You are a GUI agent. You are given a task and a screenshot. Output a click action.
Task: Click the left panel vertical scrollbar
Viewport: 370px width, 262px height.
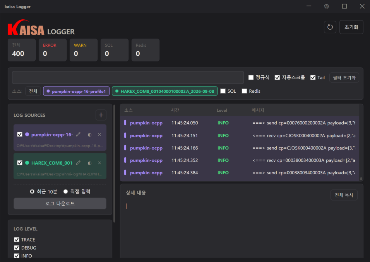114,163
